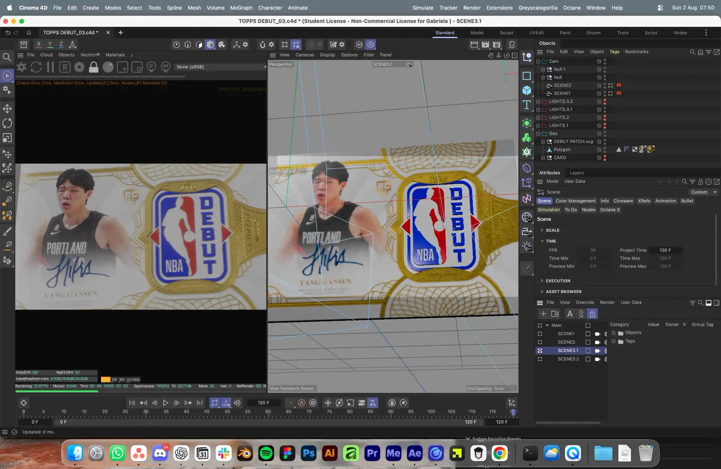Enable autokeying with the A button

click(x=302, y=403)
